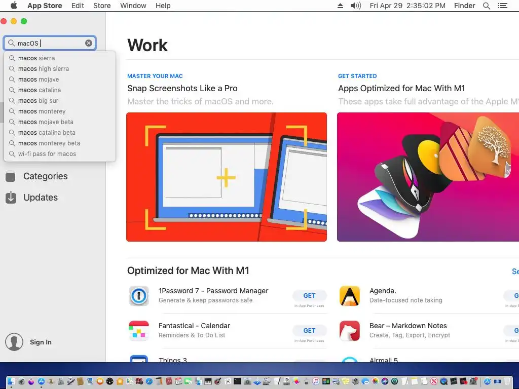This screenshot has height=389, width=519.
Task: Launch Music from the Dock
Action: 316,381
